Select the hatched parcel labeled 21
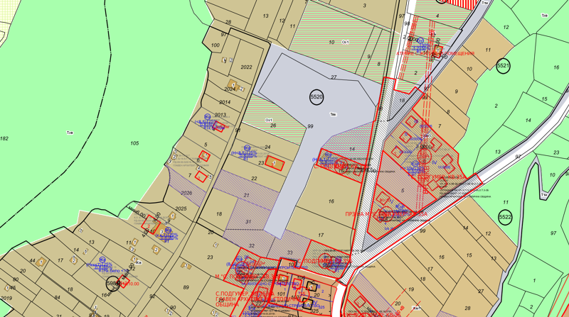 [246, 195]
